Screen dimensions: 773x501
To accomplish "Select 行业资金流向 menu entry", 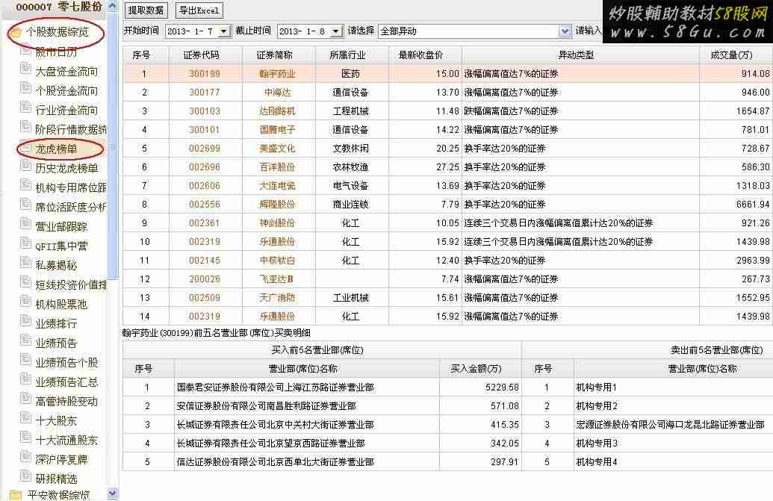I will tap(66, 110).
